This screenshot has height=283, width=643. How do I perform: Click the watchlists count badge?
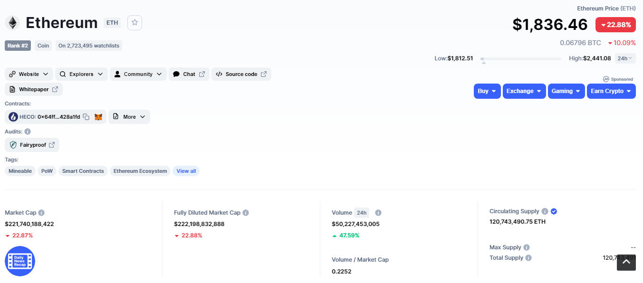89,46
